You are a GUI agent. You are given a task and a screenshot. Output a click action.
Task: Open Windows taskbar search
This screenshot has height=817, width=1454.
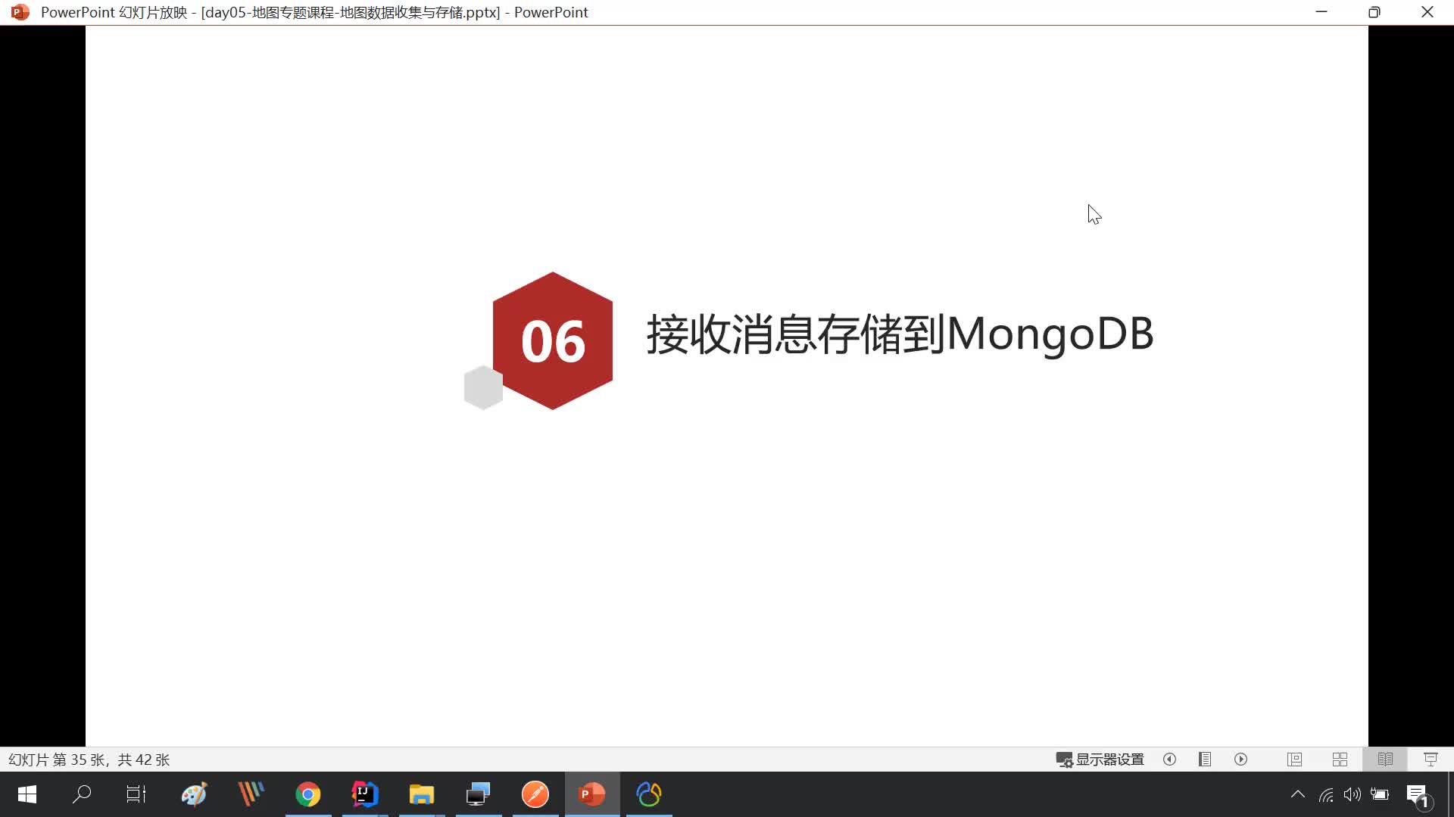click(x=81, y=794)
